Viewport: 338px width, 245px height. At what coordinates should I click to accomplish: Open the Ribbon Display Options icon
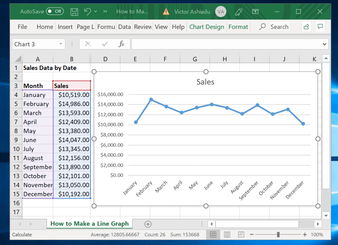(x=255, y=11)
